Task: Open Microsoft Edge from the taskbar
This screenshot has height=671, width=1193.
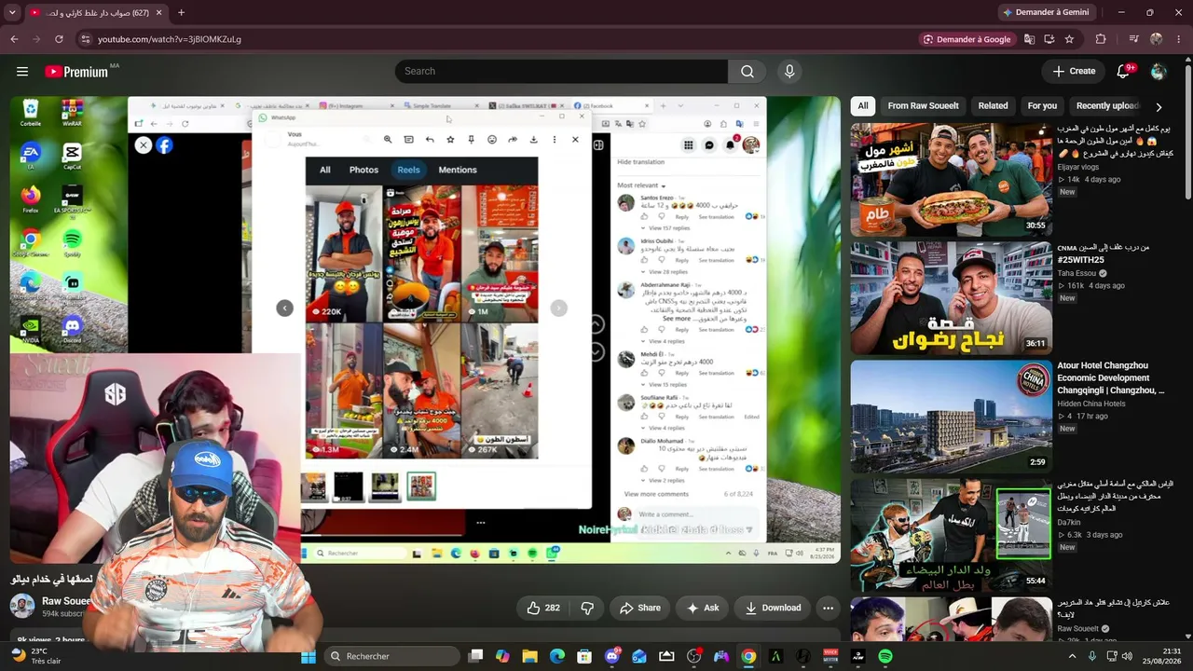Action: point(557,656)
